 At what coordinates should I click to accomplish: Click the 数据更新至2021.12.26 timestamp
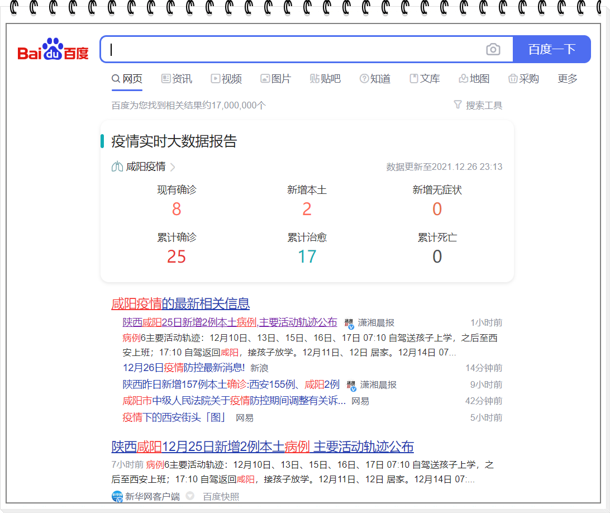pyautogui.click(x=444, y=167)
